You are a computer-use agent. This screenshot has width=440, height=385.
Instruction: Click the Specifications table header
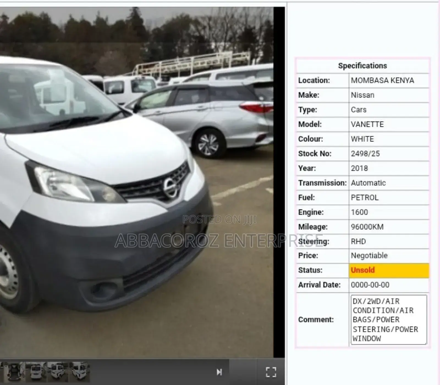coord(362,66)
